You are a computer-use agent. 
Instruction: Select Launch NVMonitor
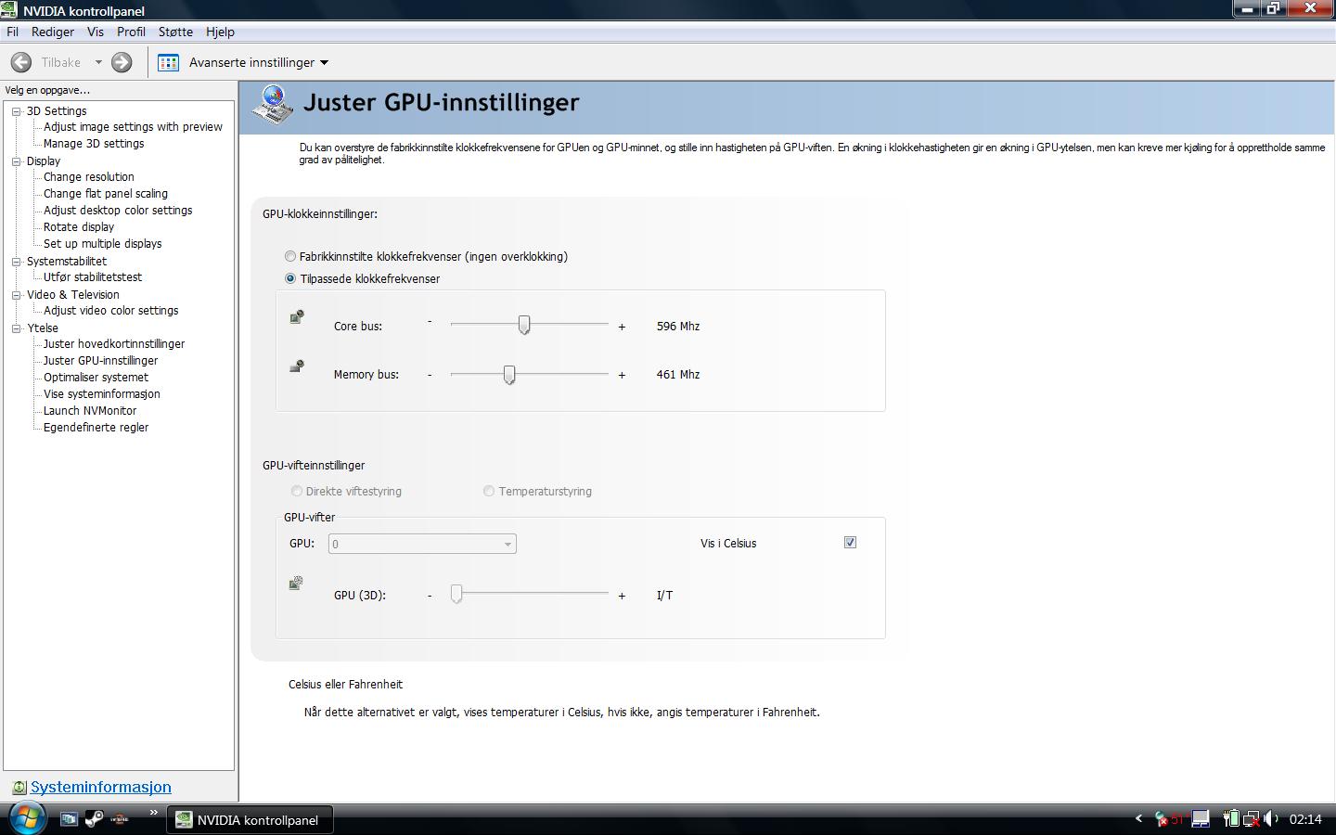coord(90,411)
